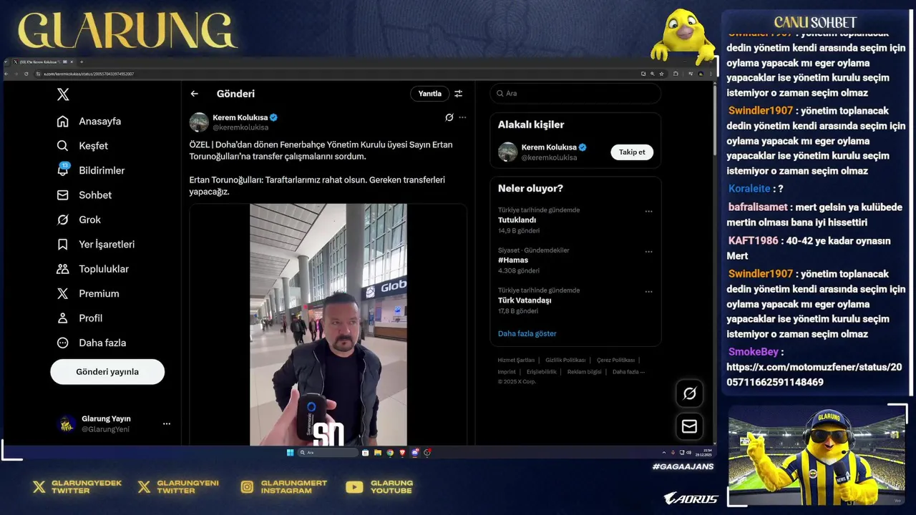This screenshot has width=916, height=515.
Task: Open Kerem Kolukısa profile name on post
Action: pos(240,117)
